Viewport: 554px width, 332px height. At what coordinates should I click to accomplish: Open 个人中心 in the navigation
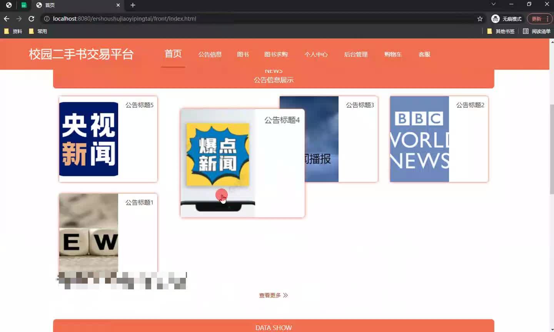tap(316, 54)
